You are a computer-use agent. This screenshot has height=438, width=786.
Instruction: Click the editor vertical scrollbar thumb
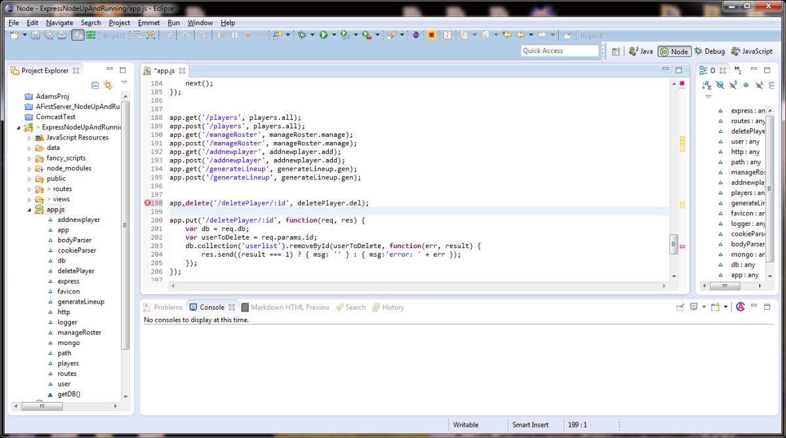[x=673, y=244]
